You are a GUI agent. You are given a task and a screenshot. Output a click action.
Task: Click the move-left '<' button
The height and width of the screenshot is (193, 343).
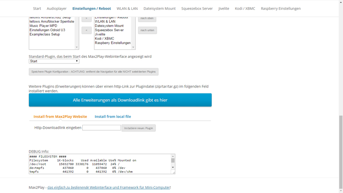click(x=87, y=30)
